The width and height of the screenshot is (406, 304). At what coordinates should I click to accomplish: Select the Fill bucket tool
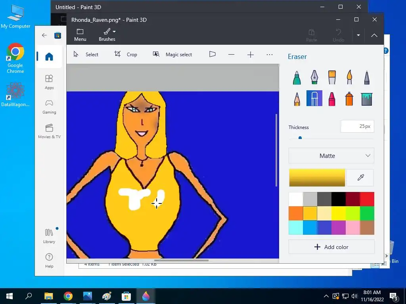(x=367, y=99)
